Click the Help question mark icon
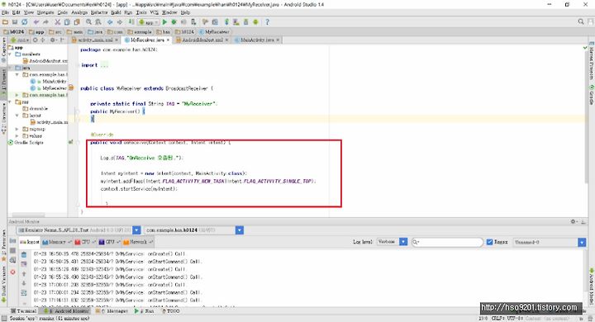This screenshot has width=595, height=322. [267, 22]
